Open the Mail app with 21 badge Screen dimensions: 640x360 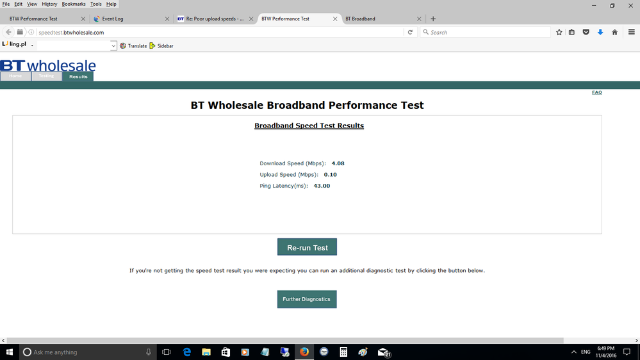384,352
